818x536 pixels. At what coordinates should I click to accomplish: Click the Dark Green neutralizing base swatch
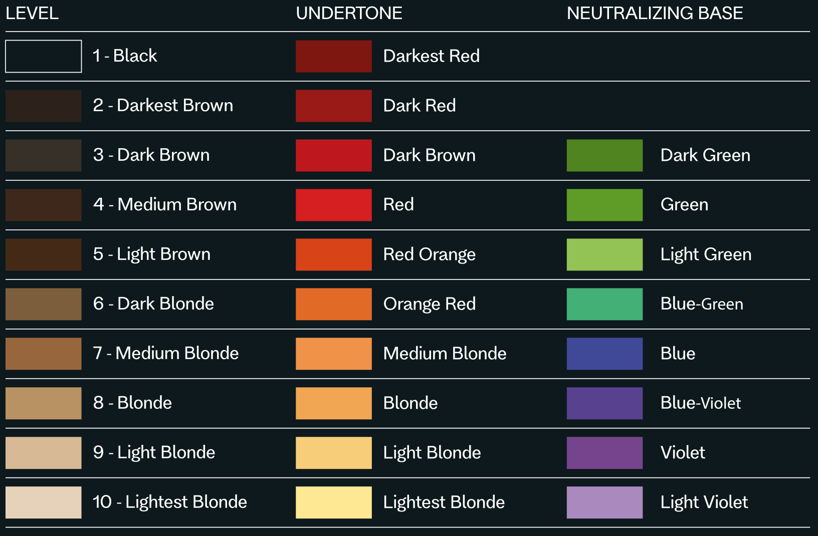tap(604, 155)
